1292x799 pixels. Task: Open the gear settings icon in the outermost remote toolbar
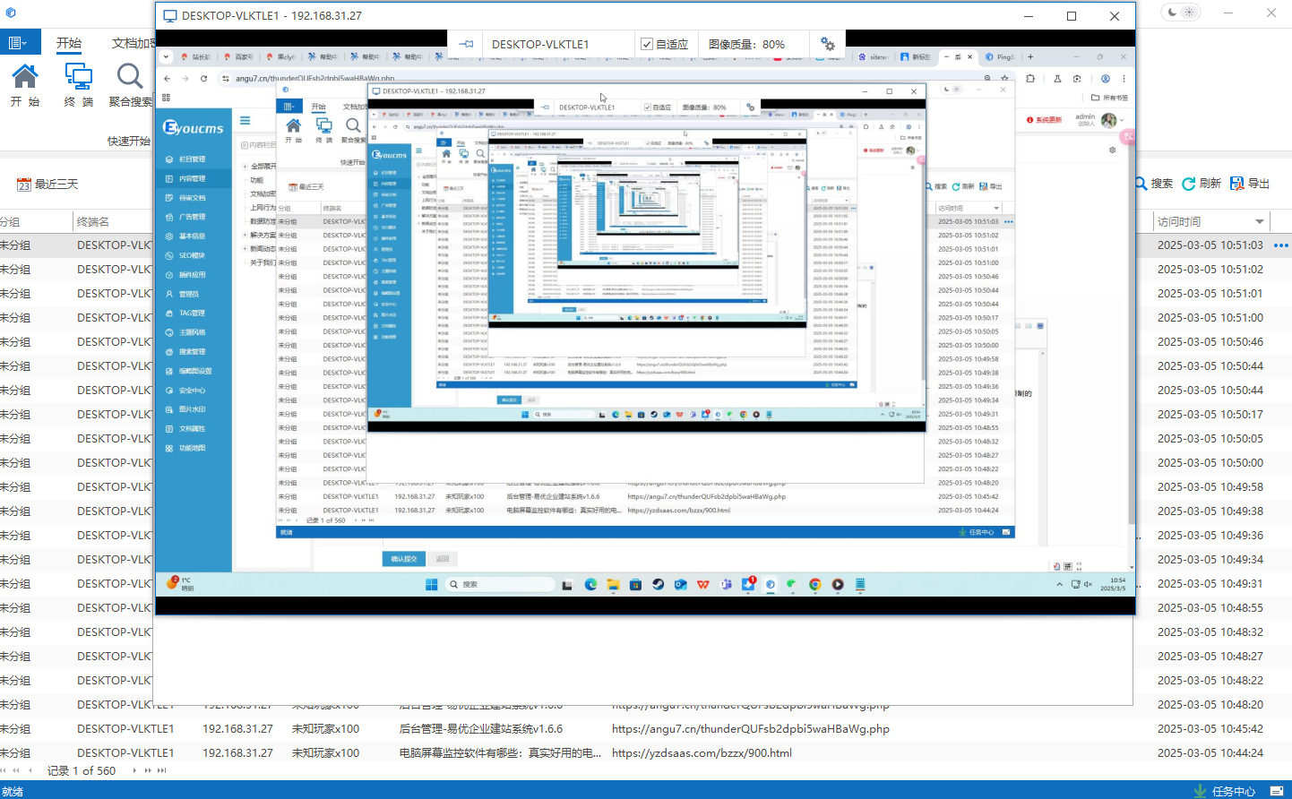coord(827,44)
